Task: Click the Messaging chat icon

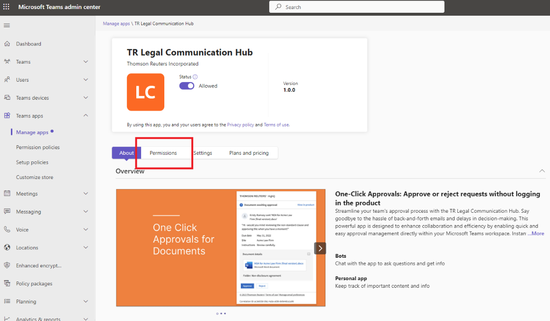Action: 7,211
